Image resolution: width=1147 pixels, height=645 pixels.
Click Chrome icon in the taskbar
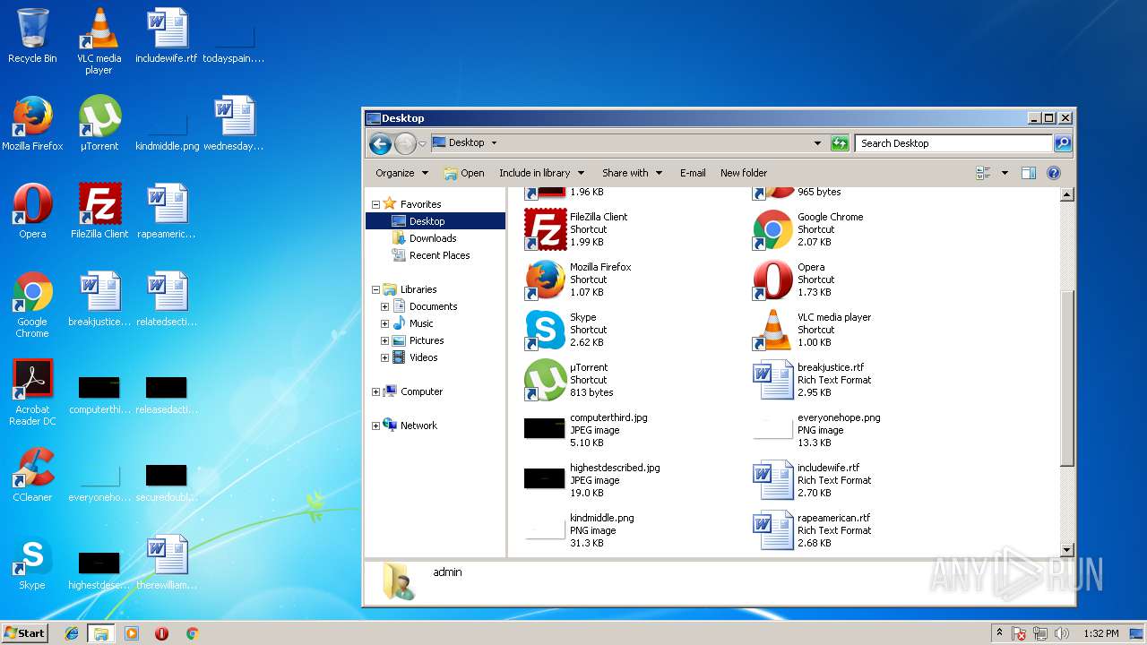tap(192, 633)
